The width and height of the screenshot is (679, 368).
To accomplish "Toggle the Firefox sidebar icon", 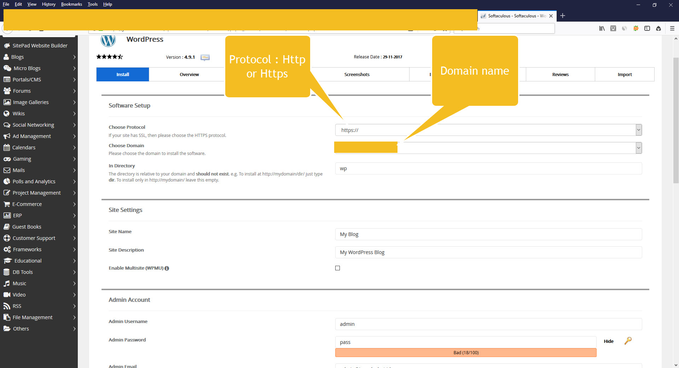I will (647, 28).
